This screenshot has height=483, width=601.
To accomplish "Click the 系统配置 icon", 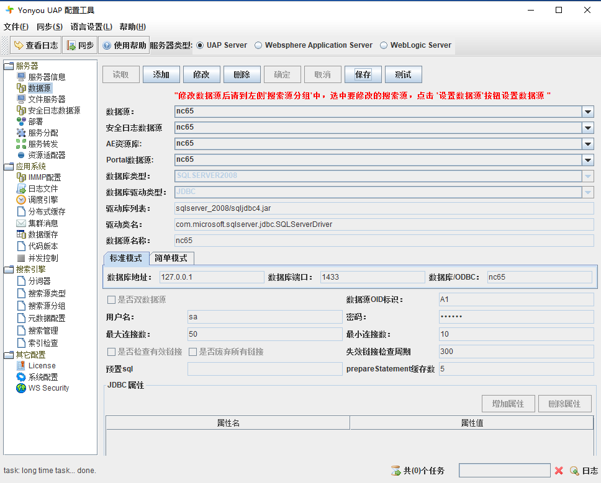I will pos(21,376).
